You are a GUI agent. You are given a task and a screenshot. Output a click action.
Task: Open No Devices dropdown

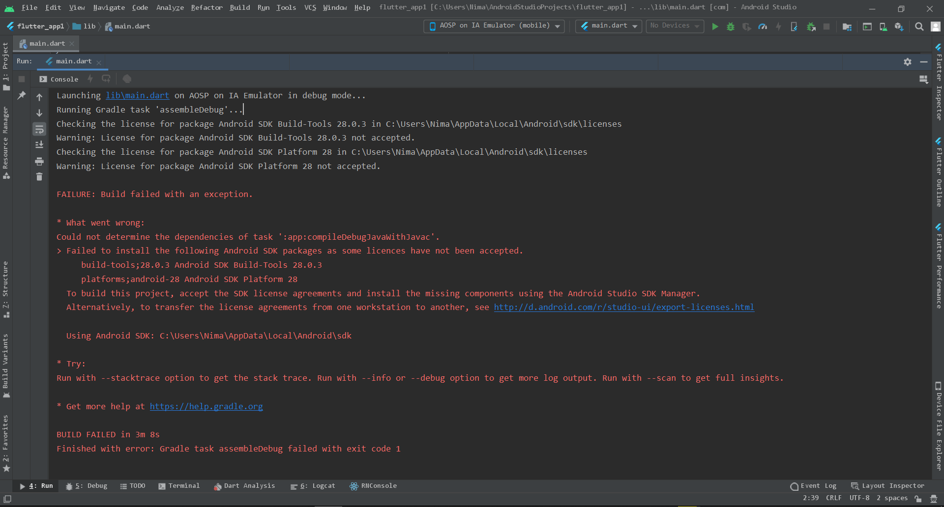(x=675, y=26)
